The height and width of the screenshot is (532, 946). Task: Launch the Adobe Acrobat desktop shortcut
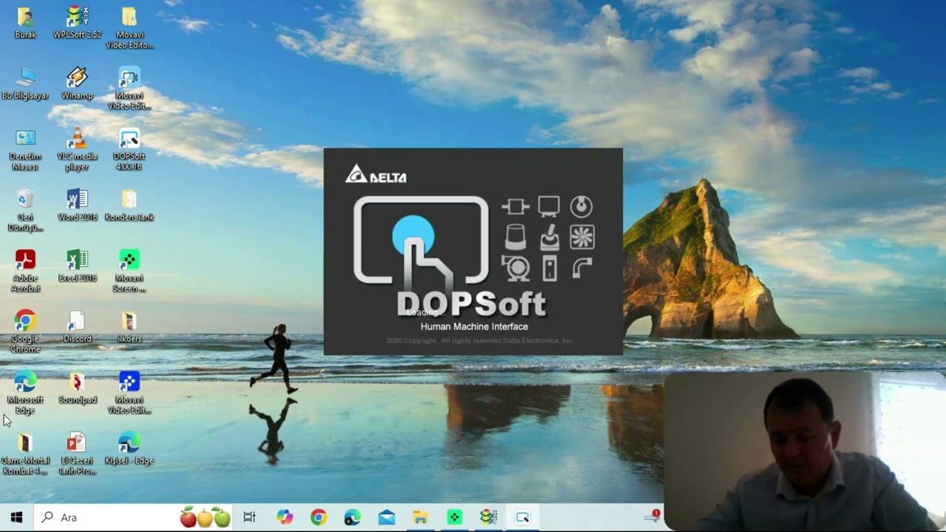25,271
